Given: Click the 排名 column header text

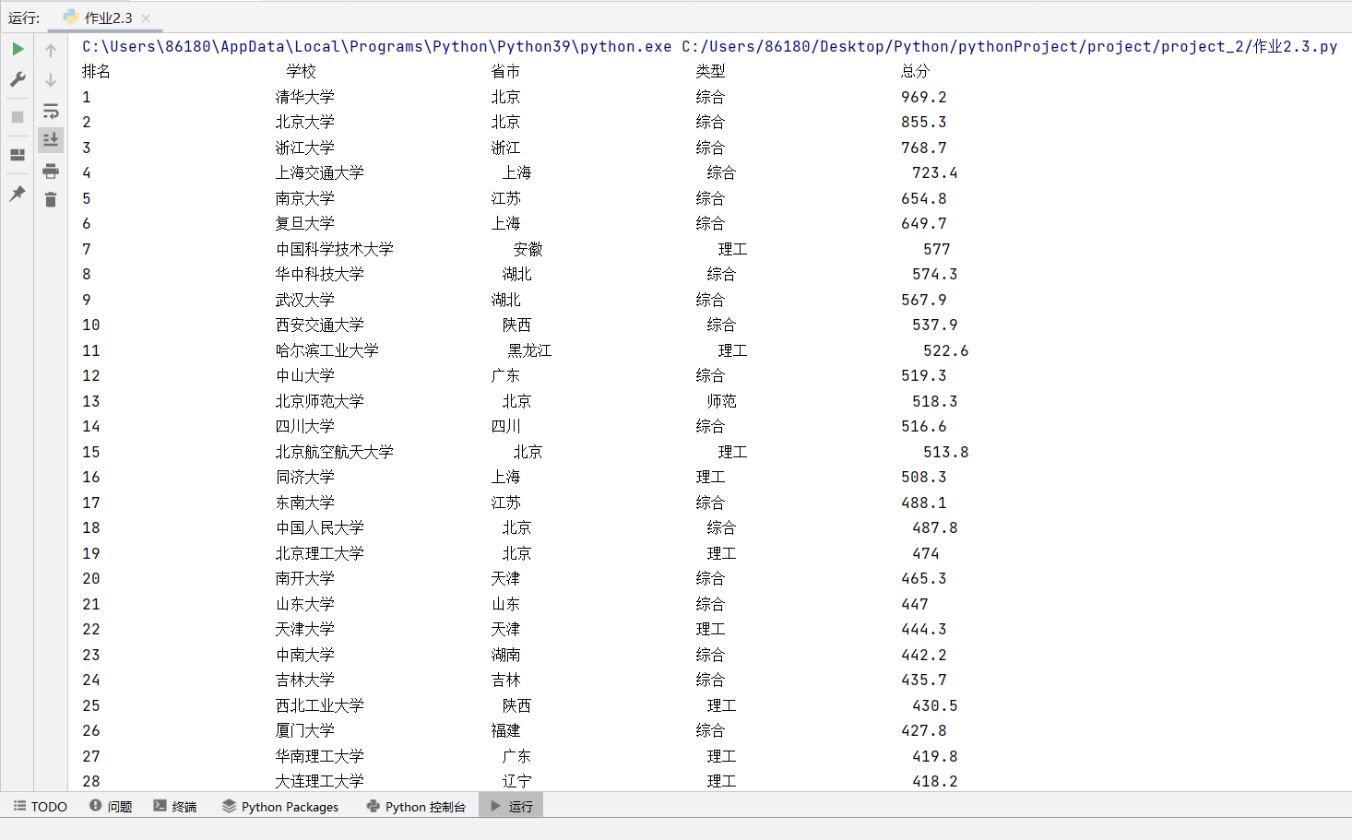Looking at the screenshot, I should (x=96, y=71).
